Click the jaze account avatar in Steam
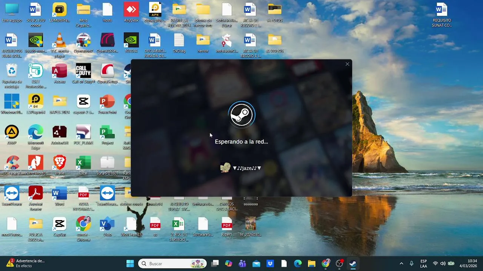The width and height of the screenshot is (483, 271). [x=225, y=168]
